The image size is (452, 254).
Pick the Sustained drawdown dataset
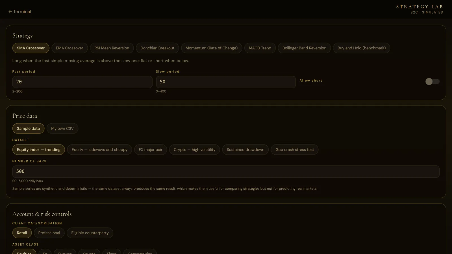pyautogui.click(x=245, y=150)
